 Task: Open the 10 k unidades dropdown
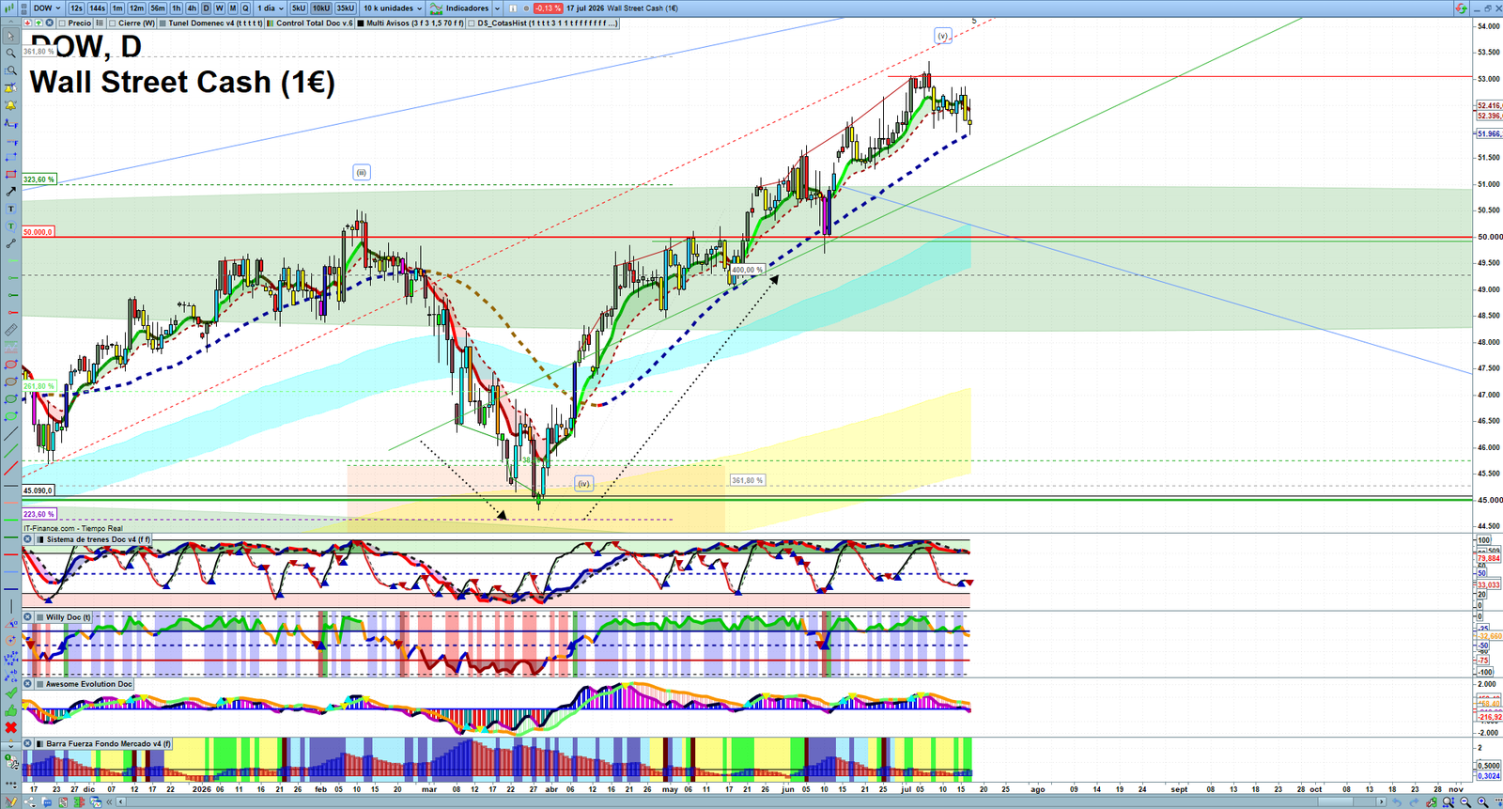click(393, 8)
